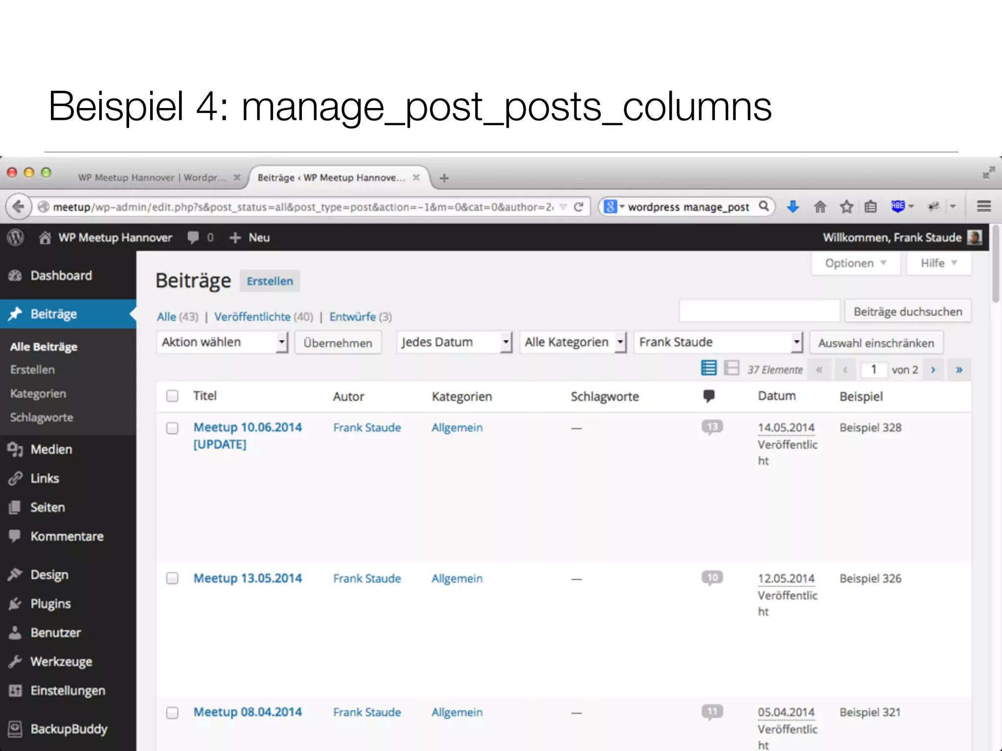Jump to last page of posts
The image size is (1002, 751).
959,370
